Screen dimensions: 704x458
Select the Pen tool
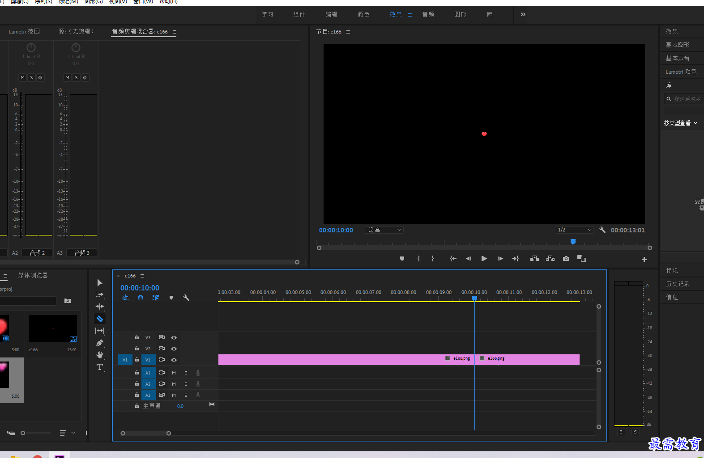(100, 343)
